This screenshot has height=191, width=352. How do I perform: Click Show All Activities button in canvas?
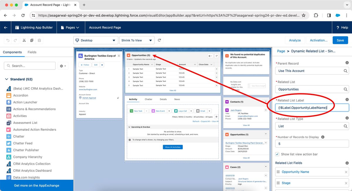tap(173, 147)
